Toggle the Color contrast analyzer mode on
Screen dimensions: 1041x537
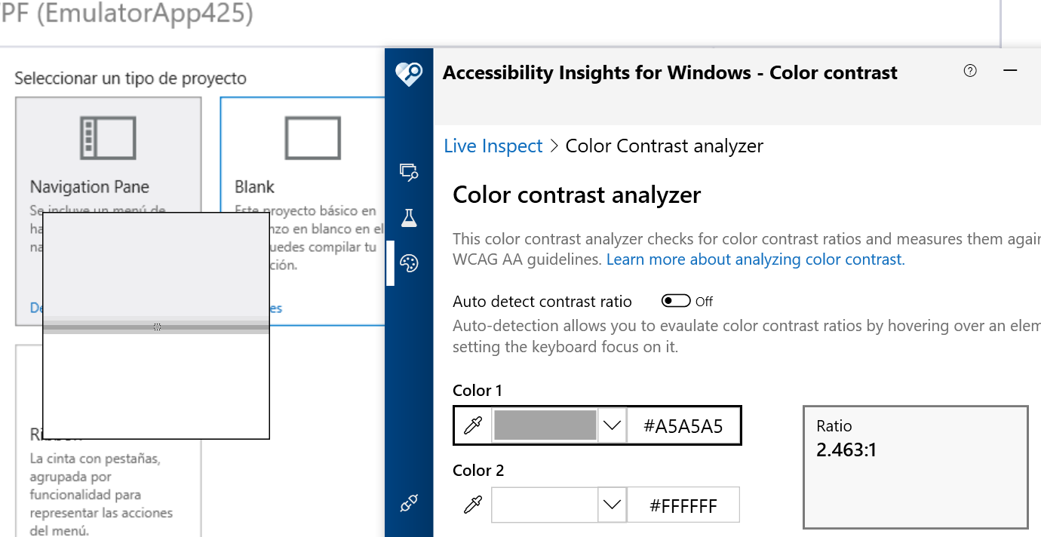click(409, 263)
